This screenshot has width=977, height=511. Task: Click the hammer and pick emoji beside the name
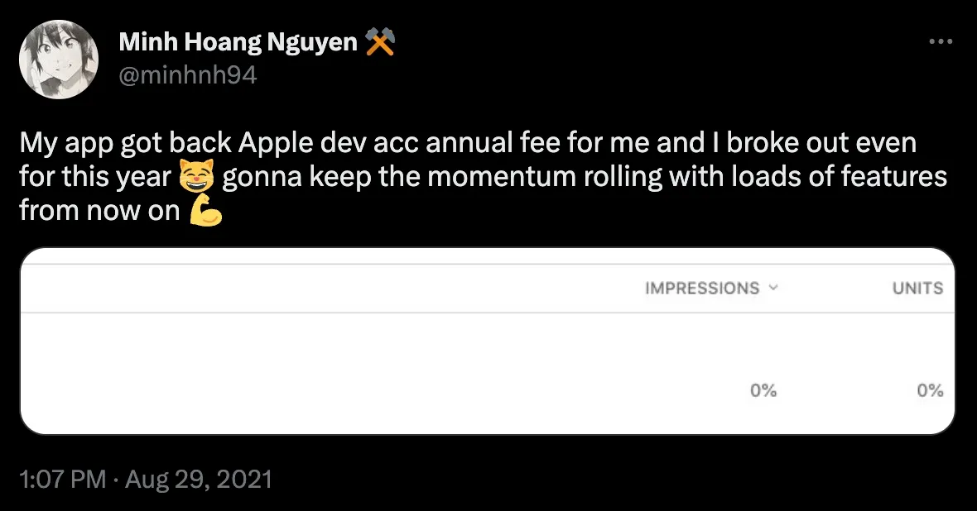379,42
